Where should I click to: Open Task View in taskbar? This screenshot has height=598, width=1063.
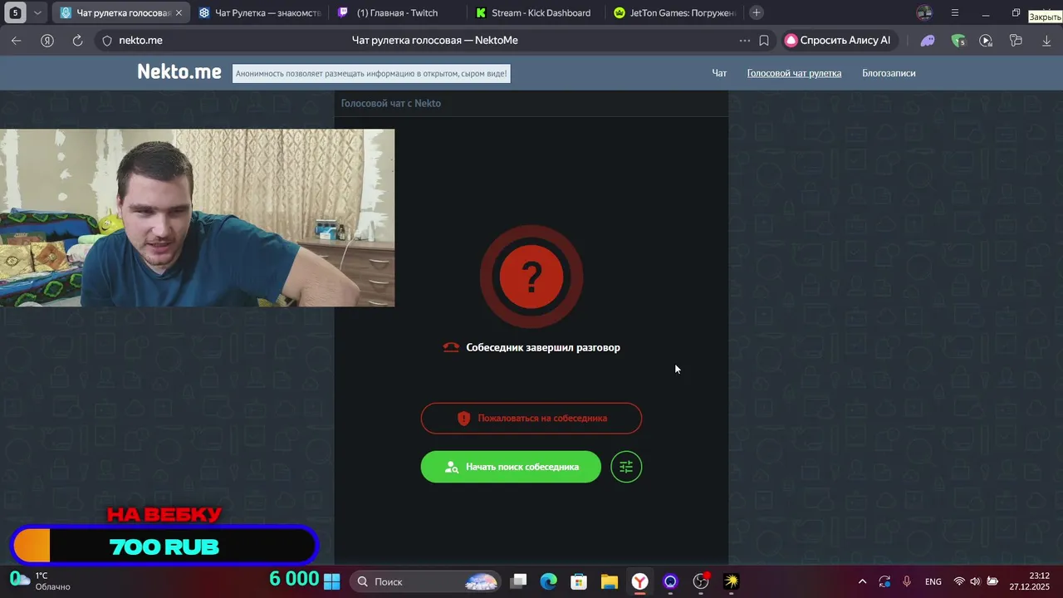518,581
